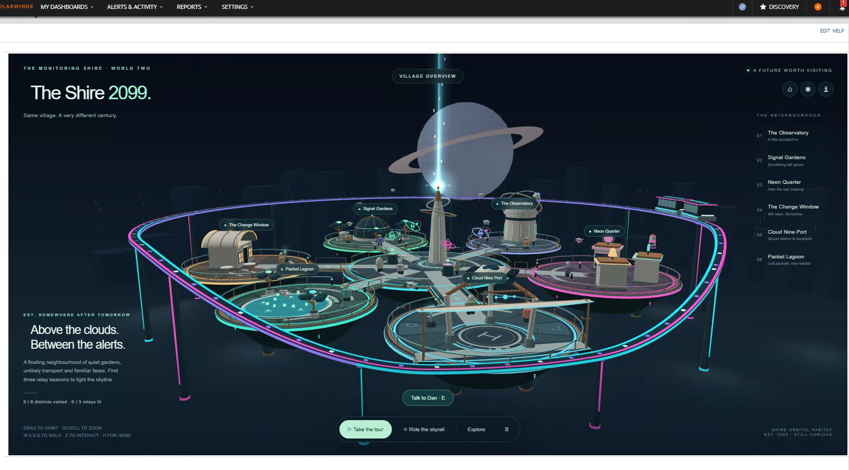Click the purple round link icon
Screen dimensions: 849x470
coord(742,7)
